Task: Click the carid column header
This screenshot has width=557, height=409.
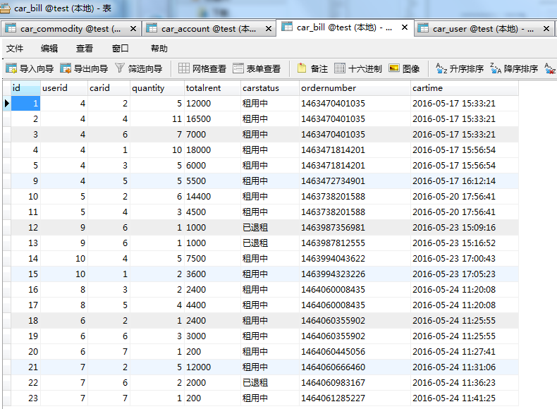Action: pos(109,87)
